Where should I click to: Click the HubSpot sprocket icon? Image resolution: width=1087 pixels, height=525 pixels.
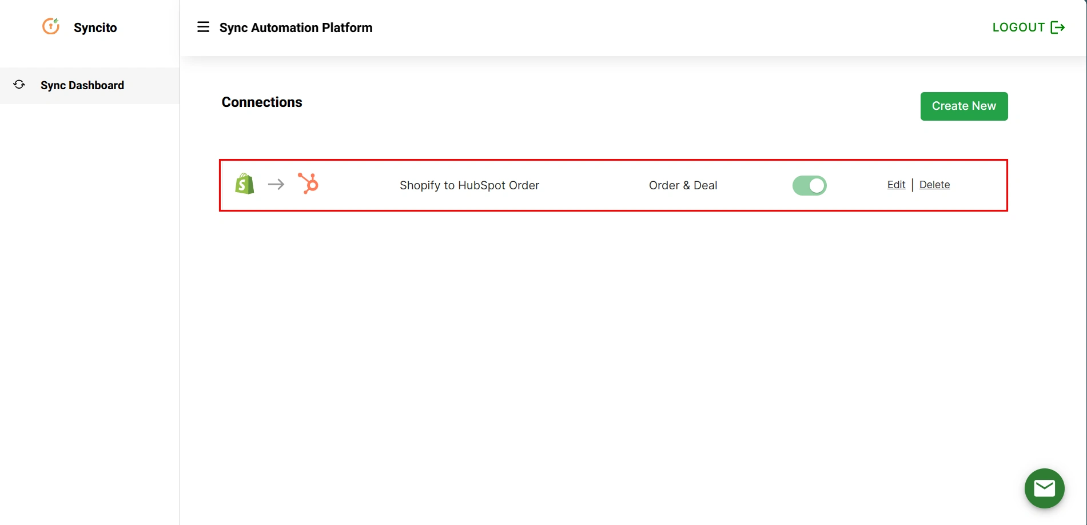(309, 184)
